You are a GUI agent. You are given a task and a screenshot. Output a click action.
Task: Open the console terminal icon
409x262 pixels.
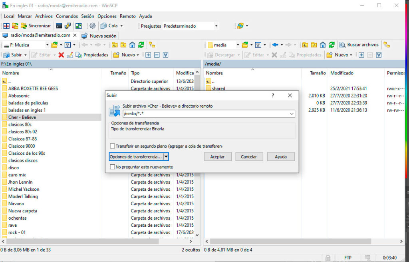pos(59,26)
